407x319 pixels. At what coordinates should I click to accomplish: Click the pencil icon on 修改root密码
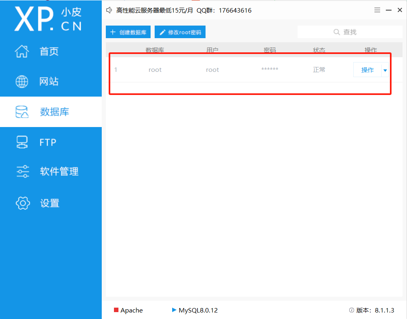point(162,32)
